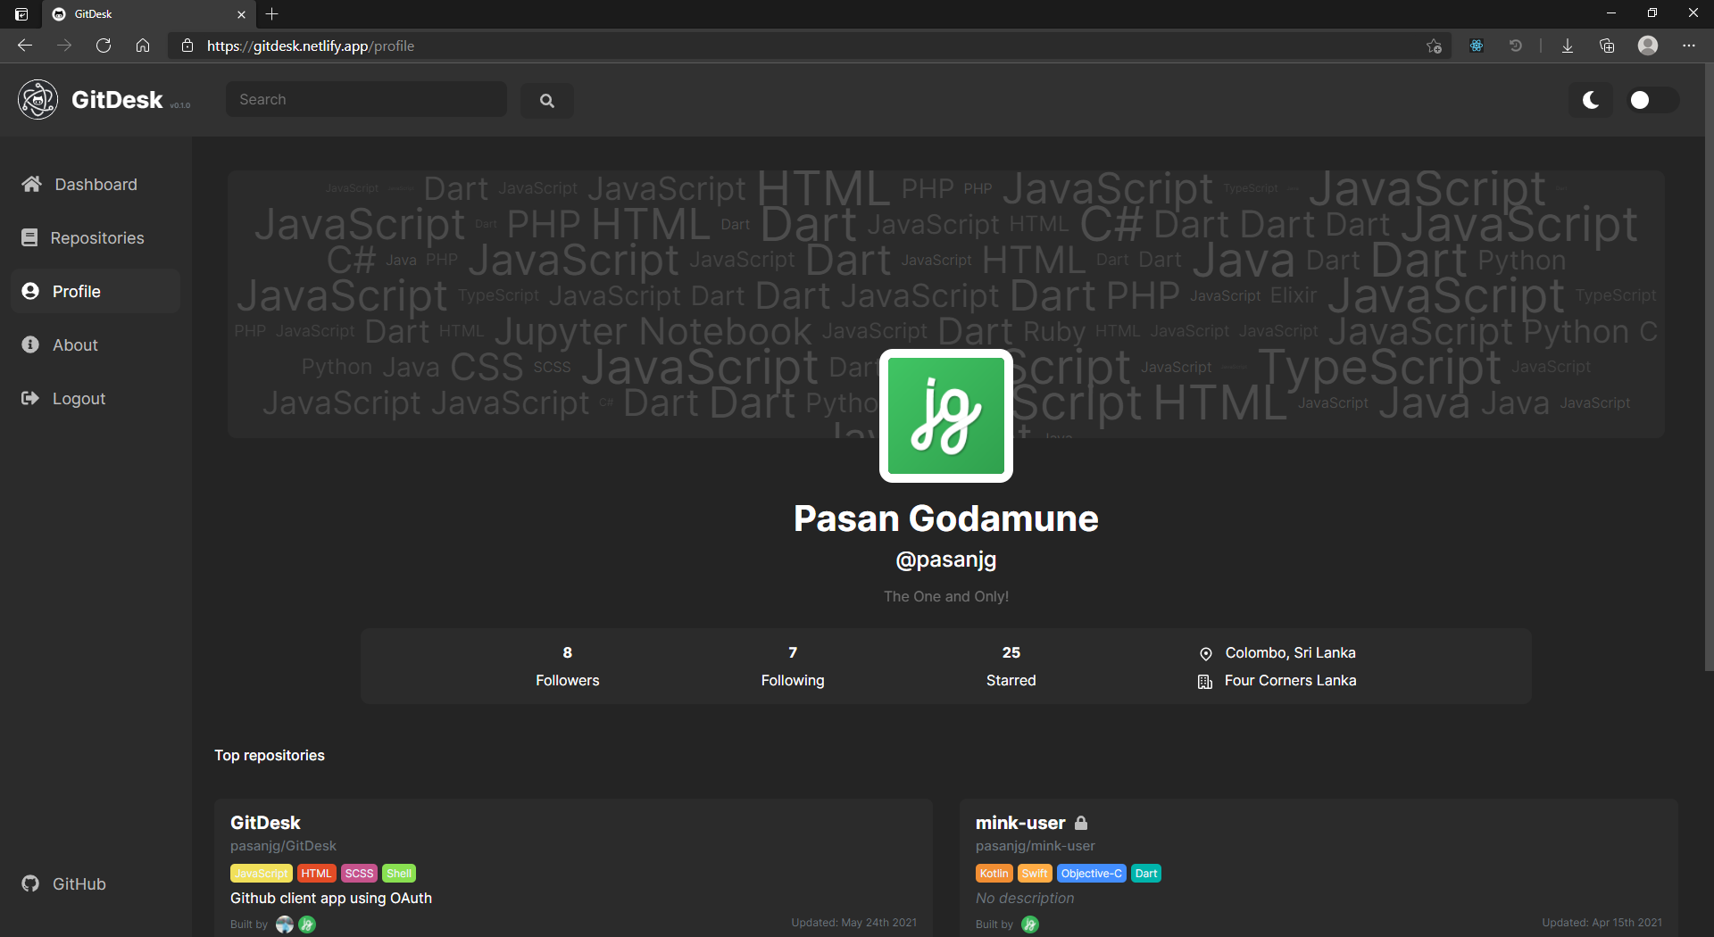Click the lock icon on mink-user

coord(1081,823)
